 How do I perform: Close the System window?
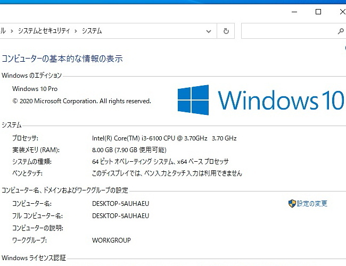(x=342, y=12)
